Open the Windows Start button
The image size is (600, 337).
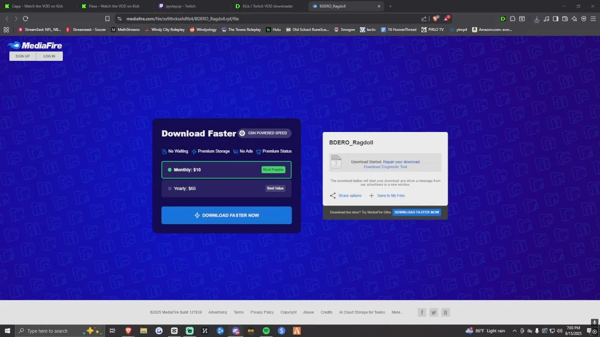[x=7, y=331]
